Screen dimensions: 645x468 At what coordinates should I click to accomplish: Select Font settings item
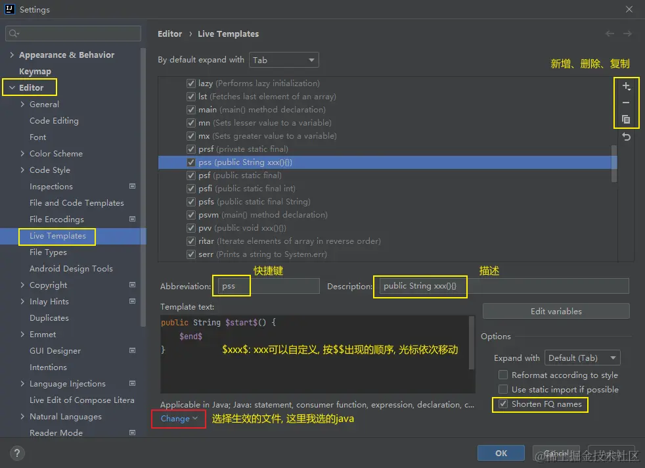point(38,137)
